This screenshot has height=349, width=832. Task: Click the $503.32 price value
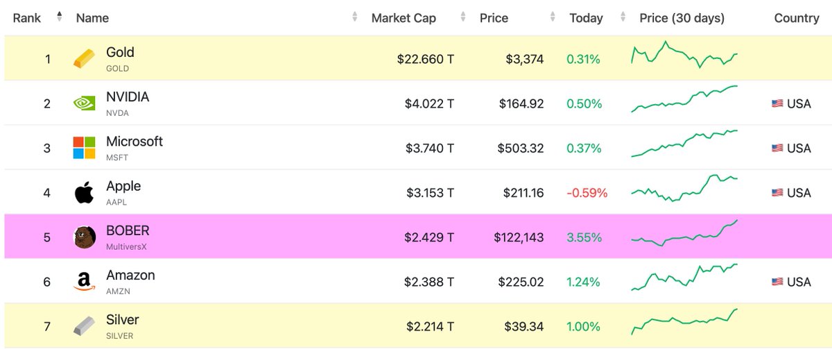(521, 148)
